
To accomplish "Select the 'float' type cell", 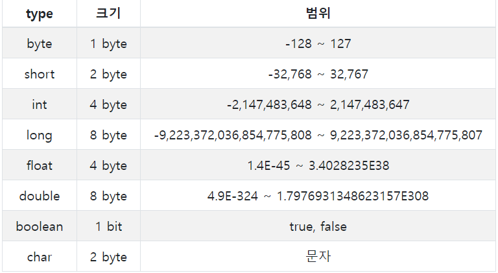I will [40, 165].
